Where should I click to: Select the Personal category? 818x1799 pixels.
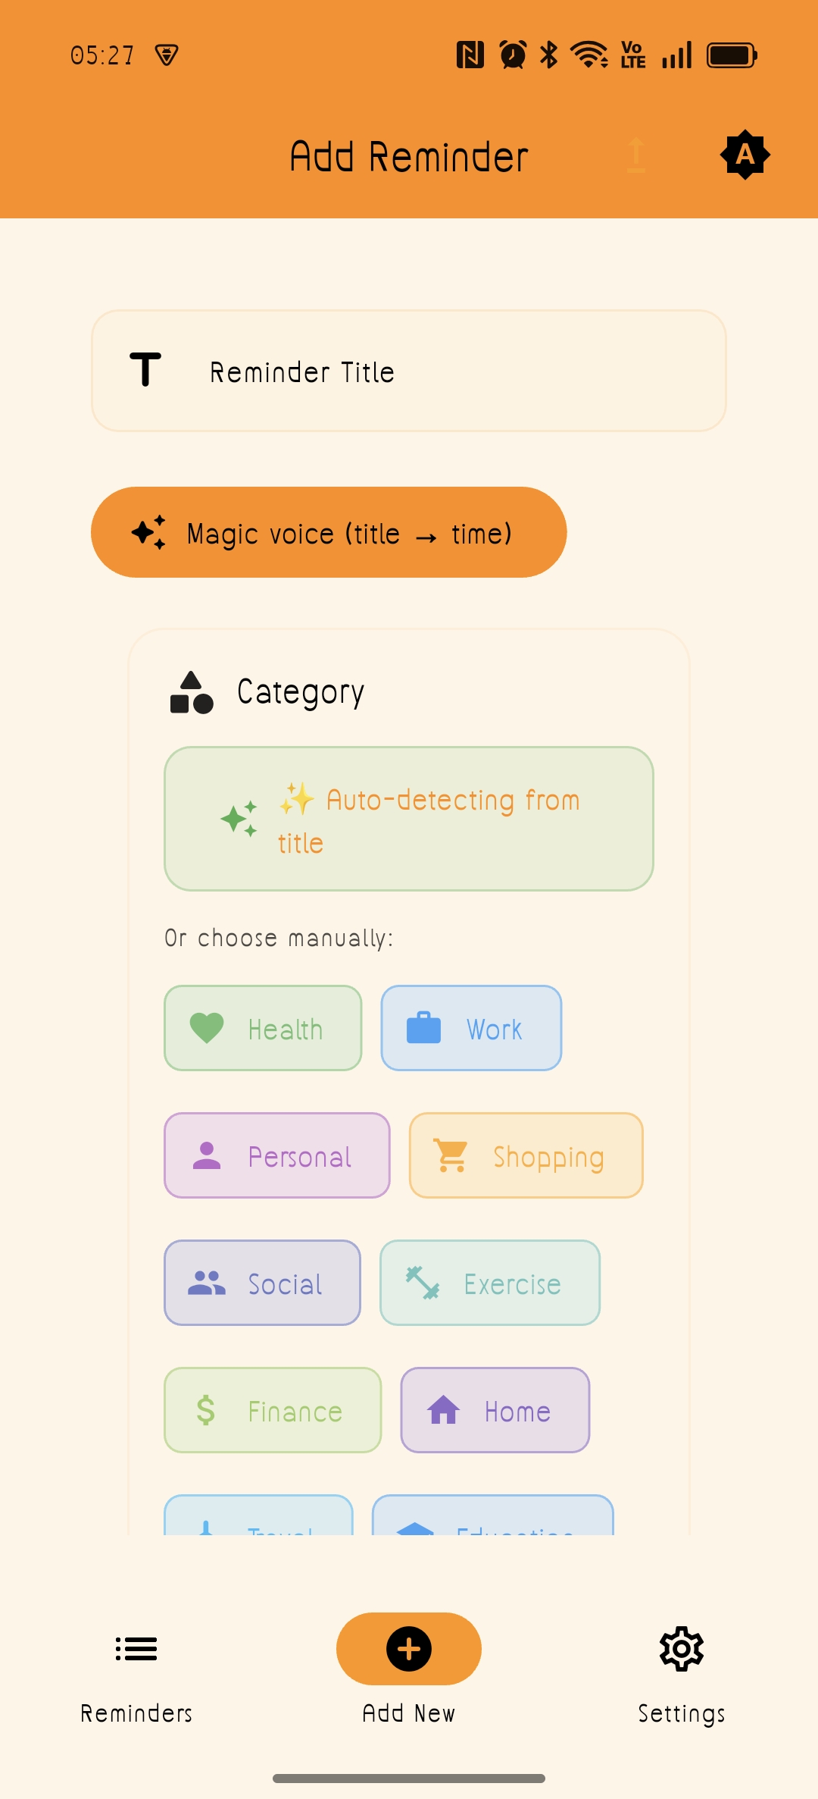click(x=276, y=1155)
